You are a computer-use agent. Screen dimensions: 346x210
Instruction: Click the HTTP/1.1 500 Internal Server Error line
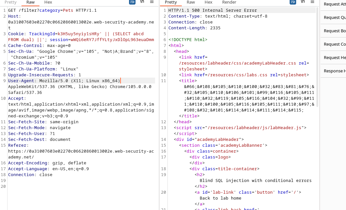coord(213,10)
